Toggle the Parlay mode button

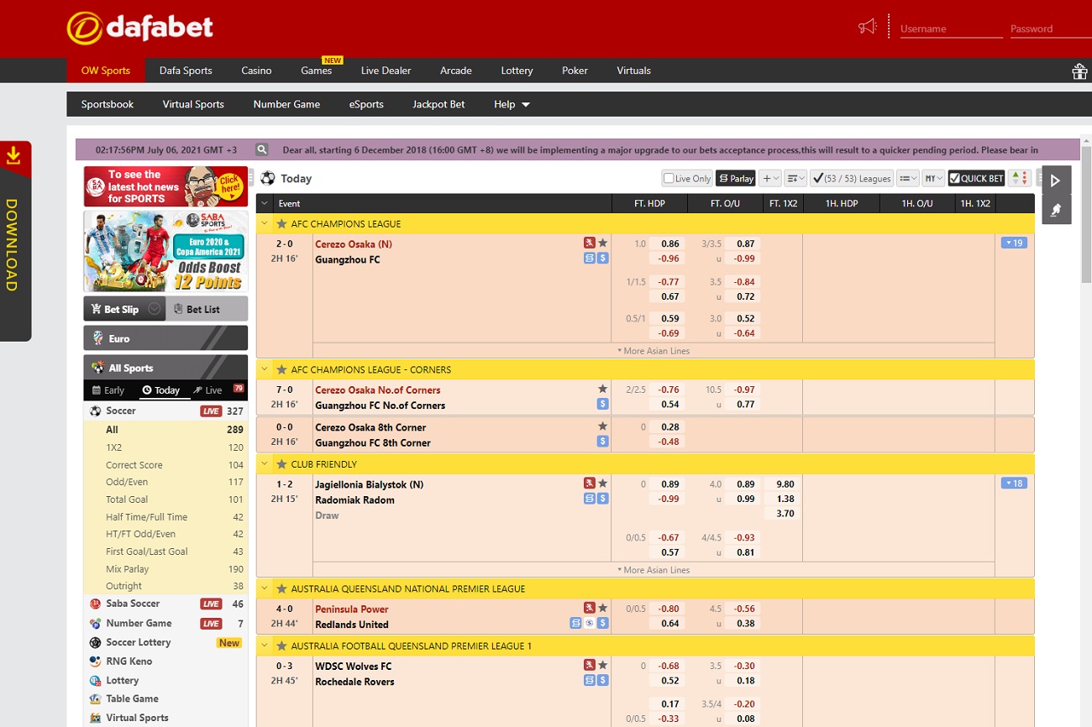click(736, 178)
